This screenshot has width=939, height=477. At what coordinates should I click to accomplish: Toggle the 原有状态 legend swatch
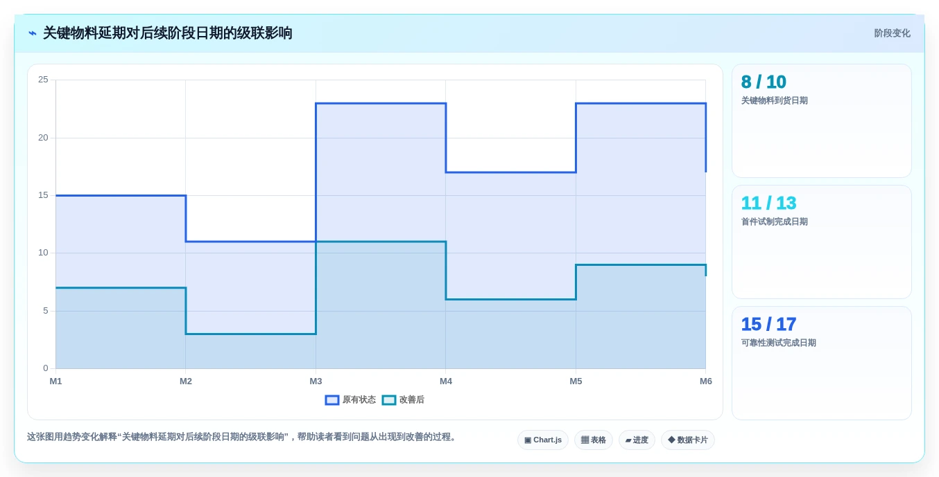pos(332,400)
